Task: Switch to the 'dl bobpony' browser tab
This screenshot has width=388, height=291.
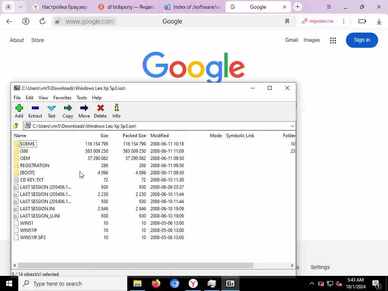Action: [x=127, y=7]
